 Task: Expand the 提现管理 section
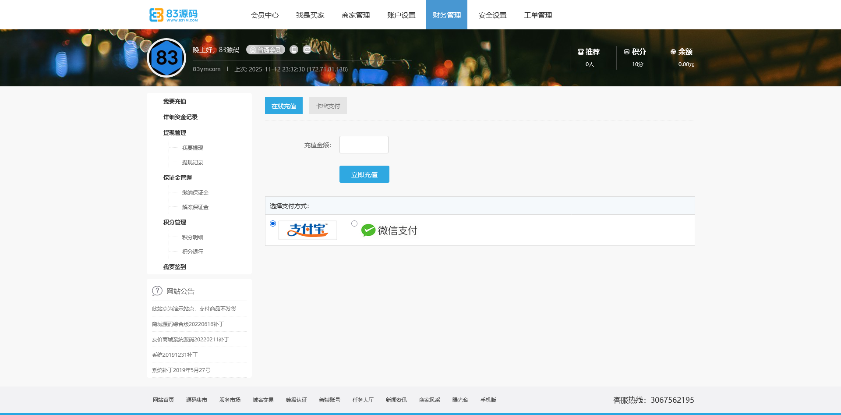175,133
